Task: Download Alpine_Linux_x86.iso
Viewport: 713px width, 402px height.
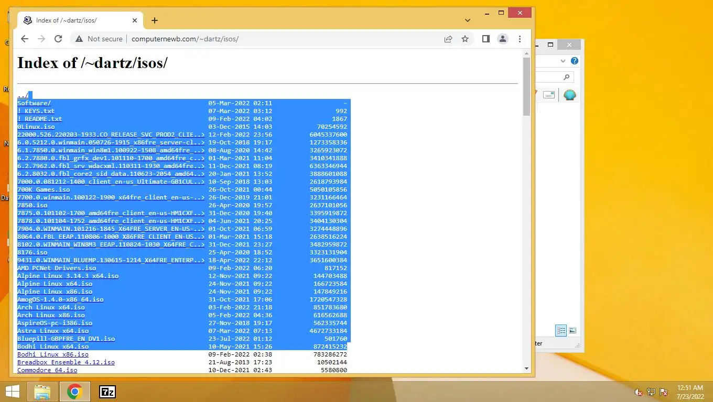Action: pyautogui.click(x=55, y=292)
